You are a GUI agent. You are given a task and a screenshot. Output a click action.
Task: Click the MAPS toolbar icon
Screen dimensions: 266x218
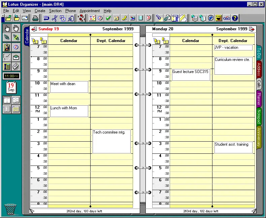(219, 18)
